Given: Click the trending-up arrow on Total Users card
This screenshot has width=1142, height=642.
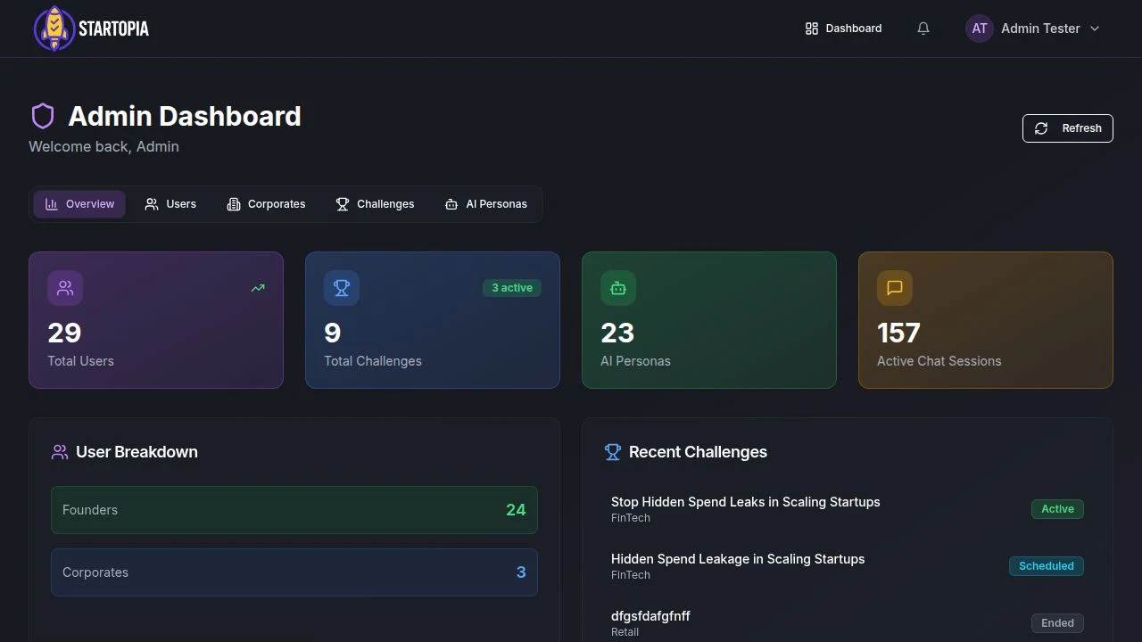Looking at the screenshot, I should (258, 288).
